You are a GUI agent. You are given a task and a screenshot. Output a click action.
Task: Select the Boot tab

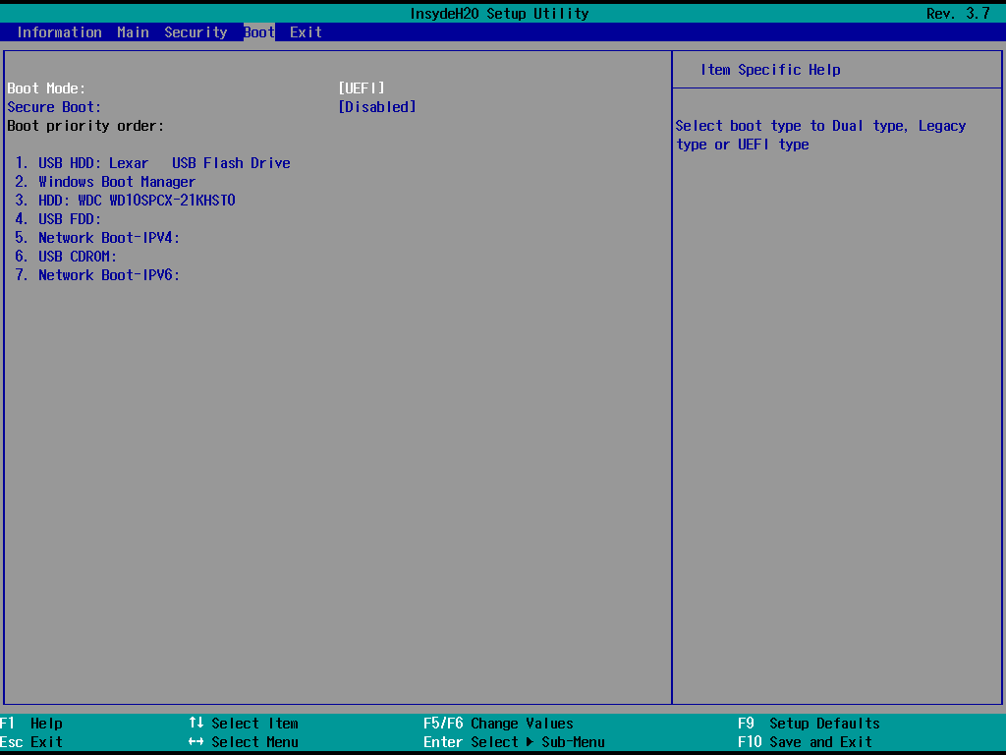(259, 32)
